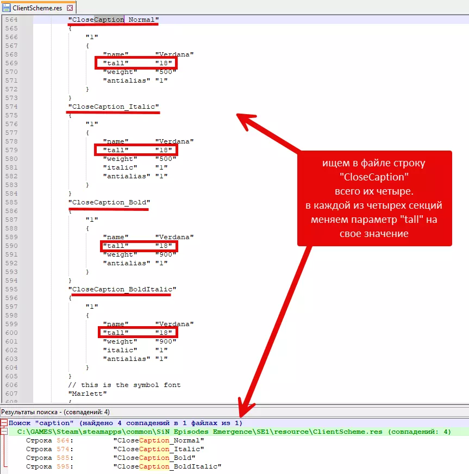Click line number 579 in the margin

(x=11, y=150)
